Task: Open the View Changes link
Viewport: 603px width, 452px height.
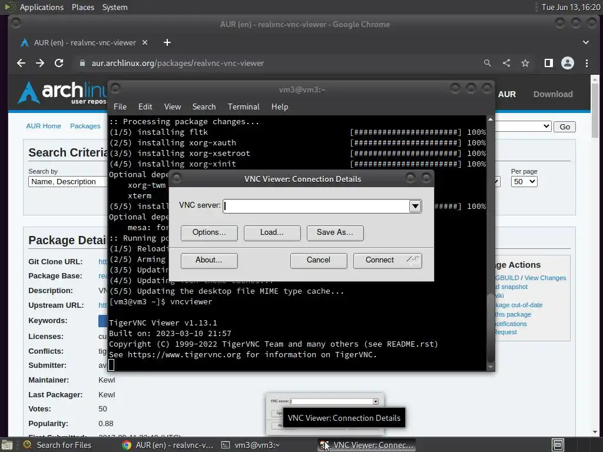Action: pyautogui.click(x=545, y=278)
